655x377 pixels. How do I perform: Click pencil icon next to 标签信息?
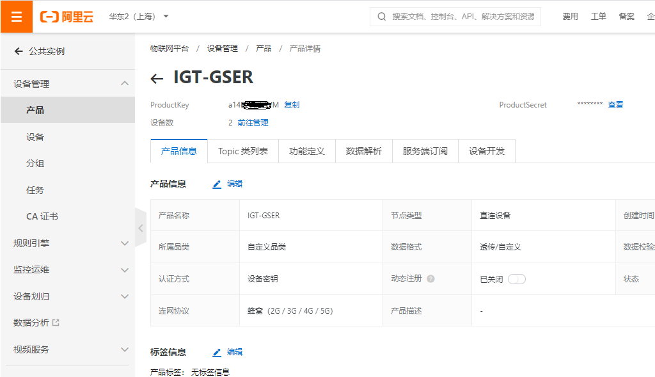[x=217, y=353]
